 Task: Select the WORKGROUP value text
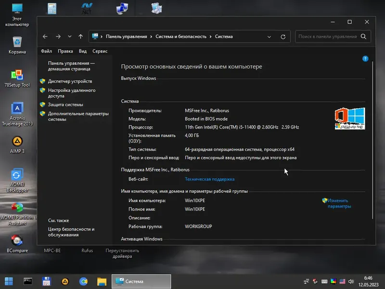pyautogui.click(x=198, y=226)
